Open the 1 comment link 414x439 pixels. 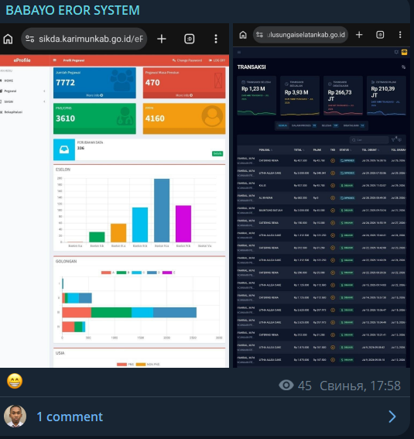[x=70, y=417]
